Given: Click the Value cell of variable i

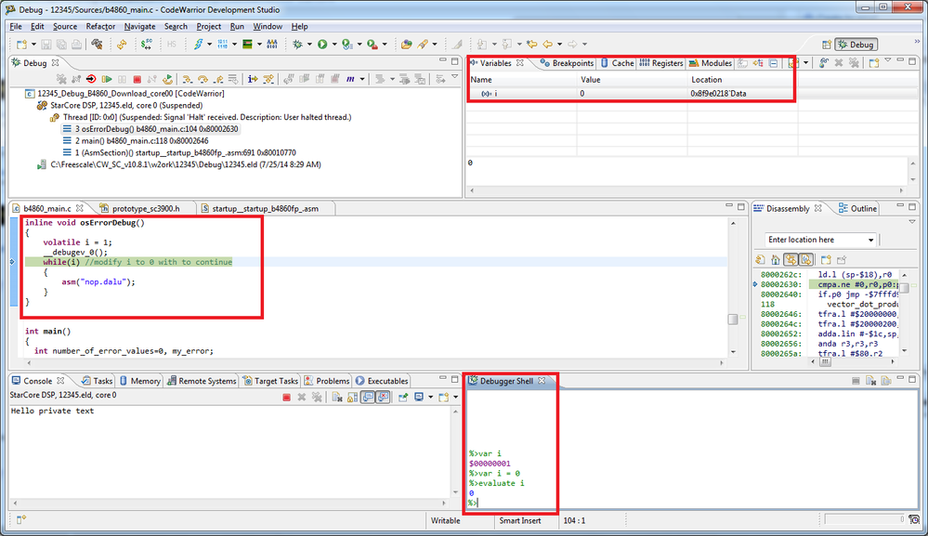Looking at the screenshot, I should point(632,94).
